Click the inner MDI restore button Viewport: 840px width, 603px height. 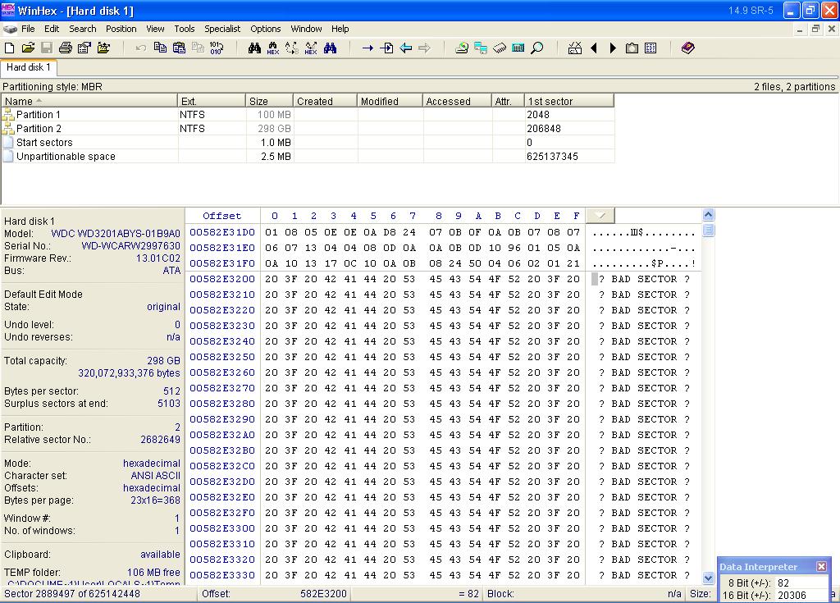pos(815,29)
